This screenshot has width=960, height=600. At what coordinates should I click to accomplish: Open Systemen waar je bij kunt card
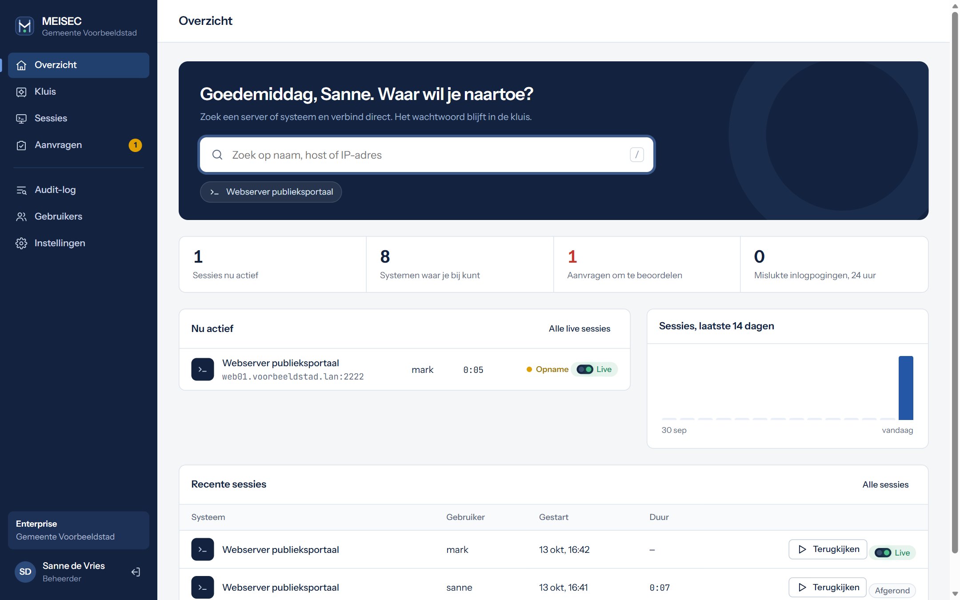460,264
